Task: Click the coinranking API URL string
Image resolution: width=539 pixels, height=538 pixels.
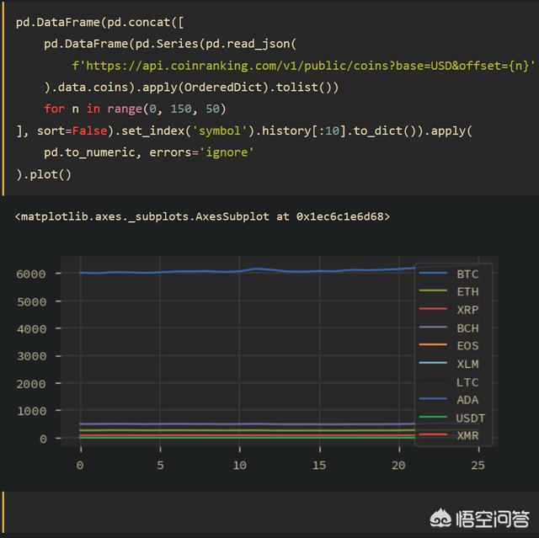Action: click(303, 66)
